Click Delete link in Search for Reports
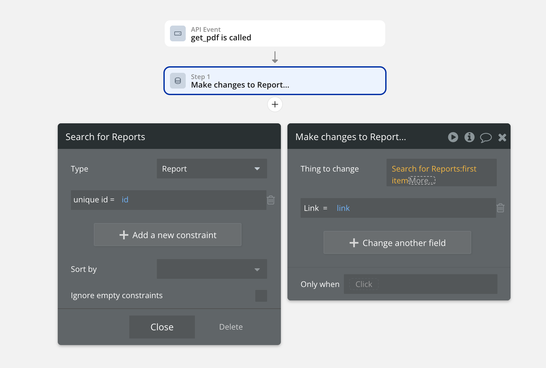The height and width of the screenshot is (368, 546). pos(231,327)
